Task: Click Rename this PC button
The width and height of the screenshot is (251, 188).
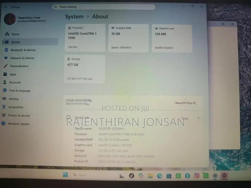Action: pos(186,103)
